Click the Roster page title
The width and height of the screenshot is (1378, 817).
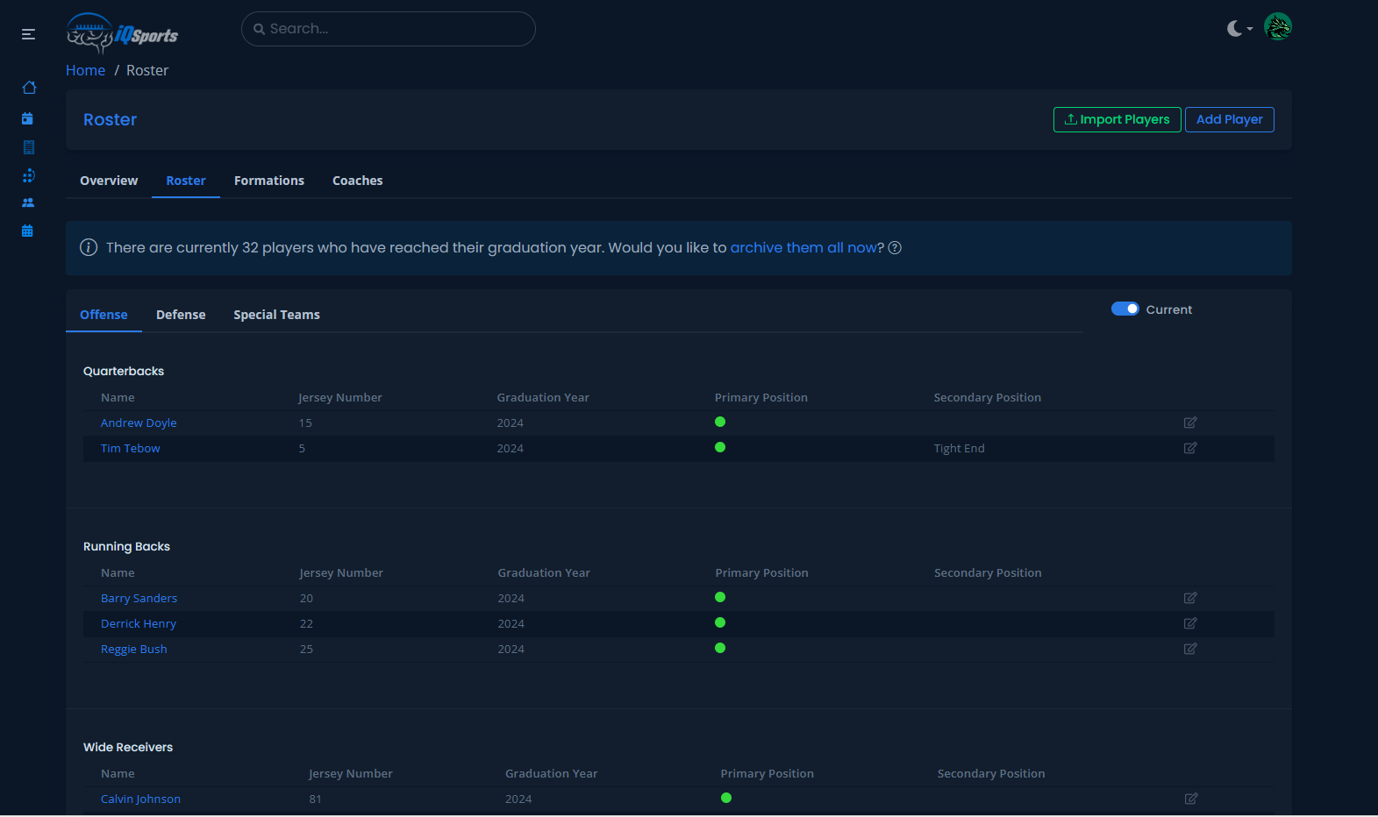pos(110,119)
